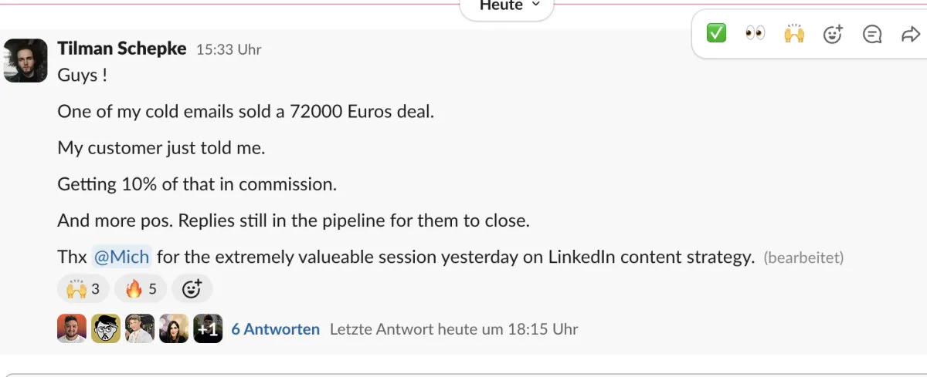The image size is (927, 377).
Task: React with the eyes emoji
Action: 756,34
